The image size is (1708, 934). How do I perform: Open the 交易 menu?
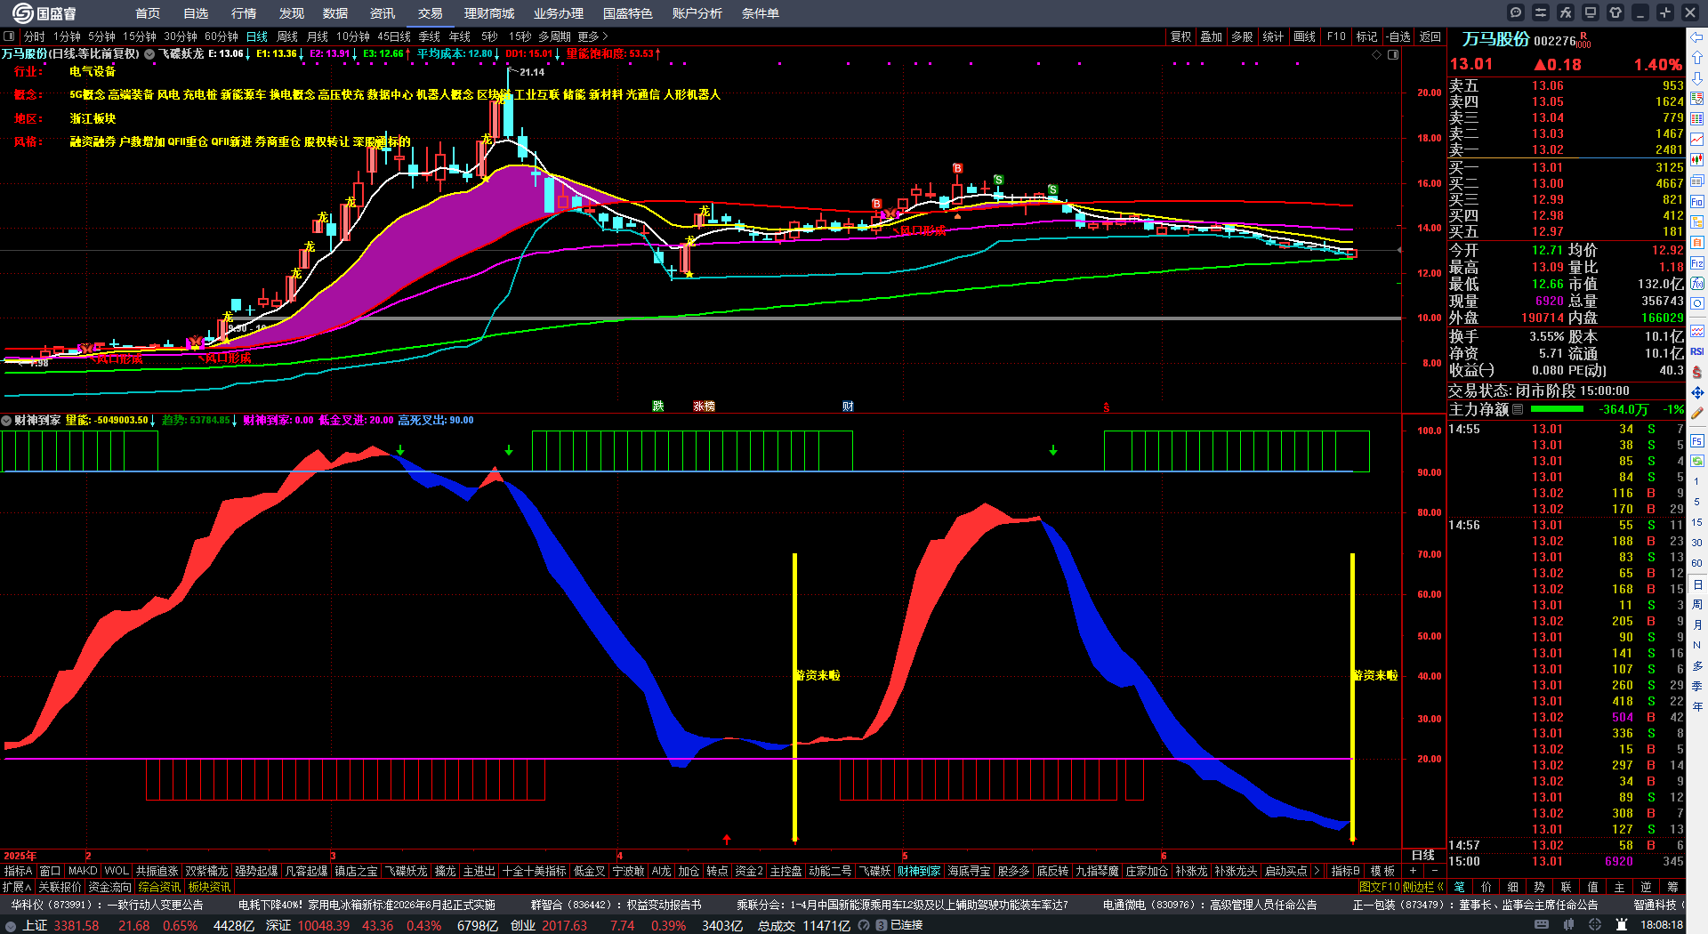pyautogui.click(x=431, y=13)
